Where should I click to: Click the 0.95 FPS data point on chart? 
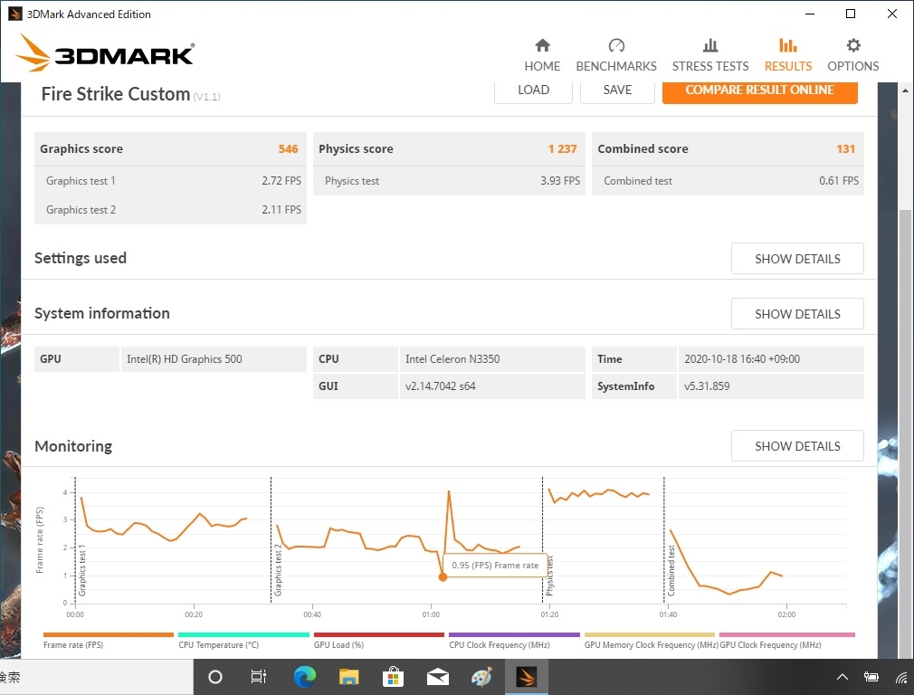click(x=443, y=577)
